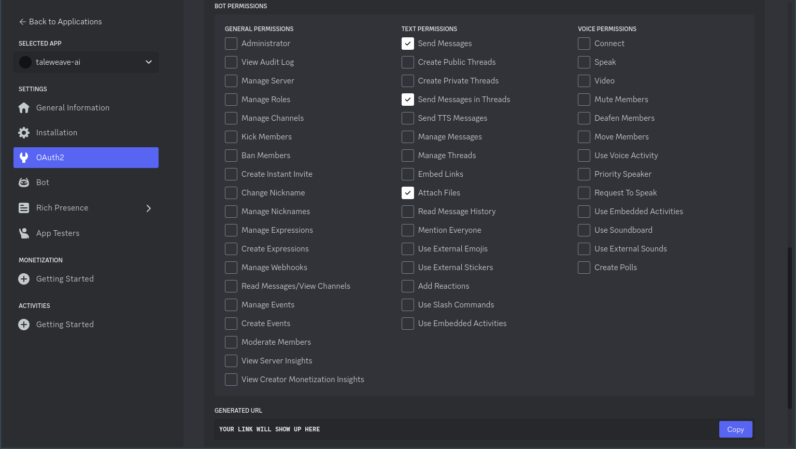Enable Create Instant Invite permission
The image size is (796, 449).
231,174
